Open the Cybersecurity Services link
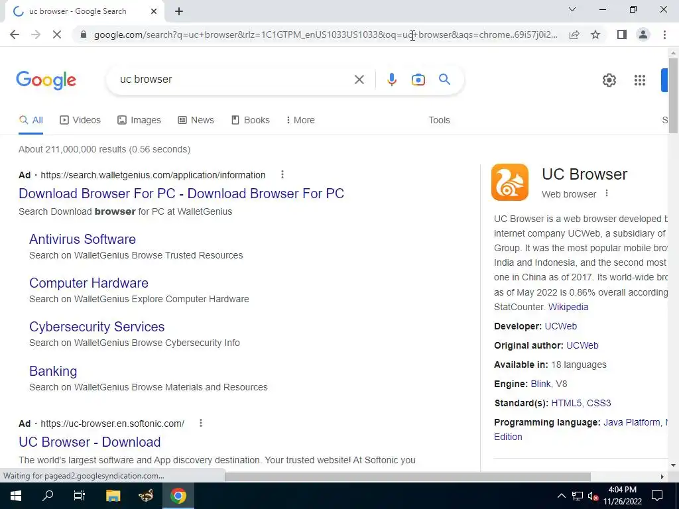 pos(97,326)
